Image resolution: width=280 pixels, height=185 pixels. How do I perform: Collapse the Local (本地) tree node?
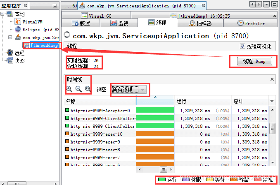pyautogui.click(x=2, y=14)
